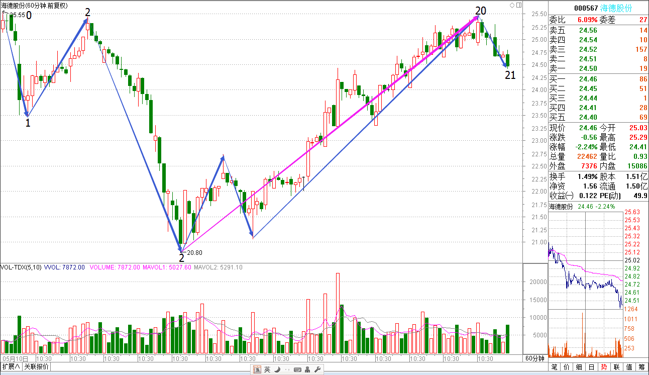Screen dimensions: 649x375
Task: Click the 20.80 low price label on chart
Action: pyautogui.click(x=194, y=253)
